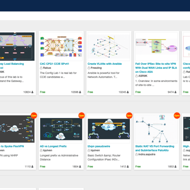Click the Open badge on l2vpn pseudowire card
190x190 pixels.
point(129,116)
